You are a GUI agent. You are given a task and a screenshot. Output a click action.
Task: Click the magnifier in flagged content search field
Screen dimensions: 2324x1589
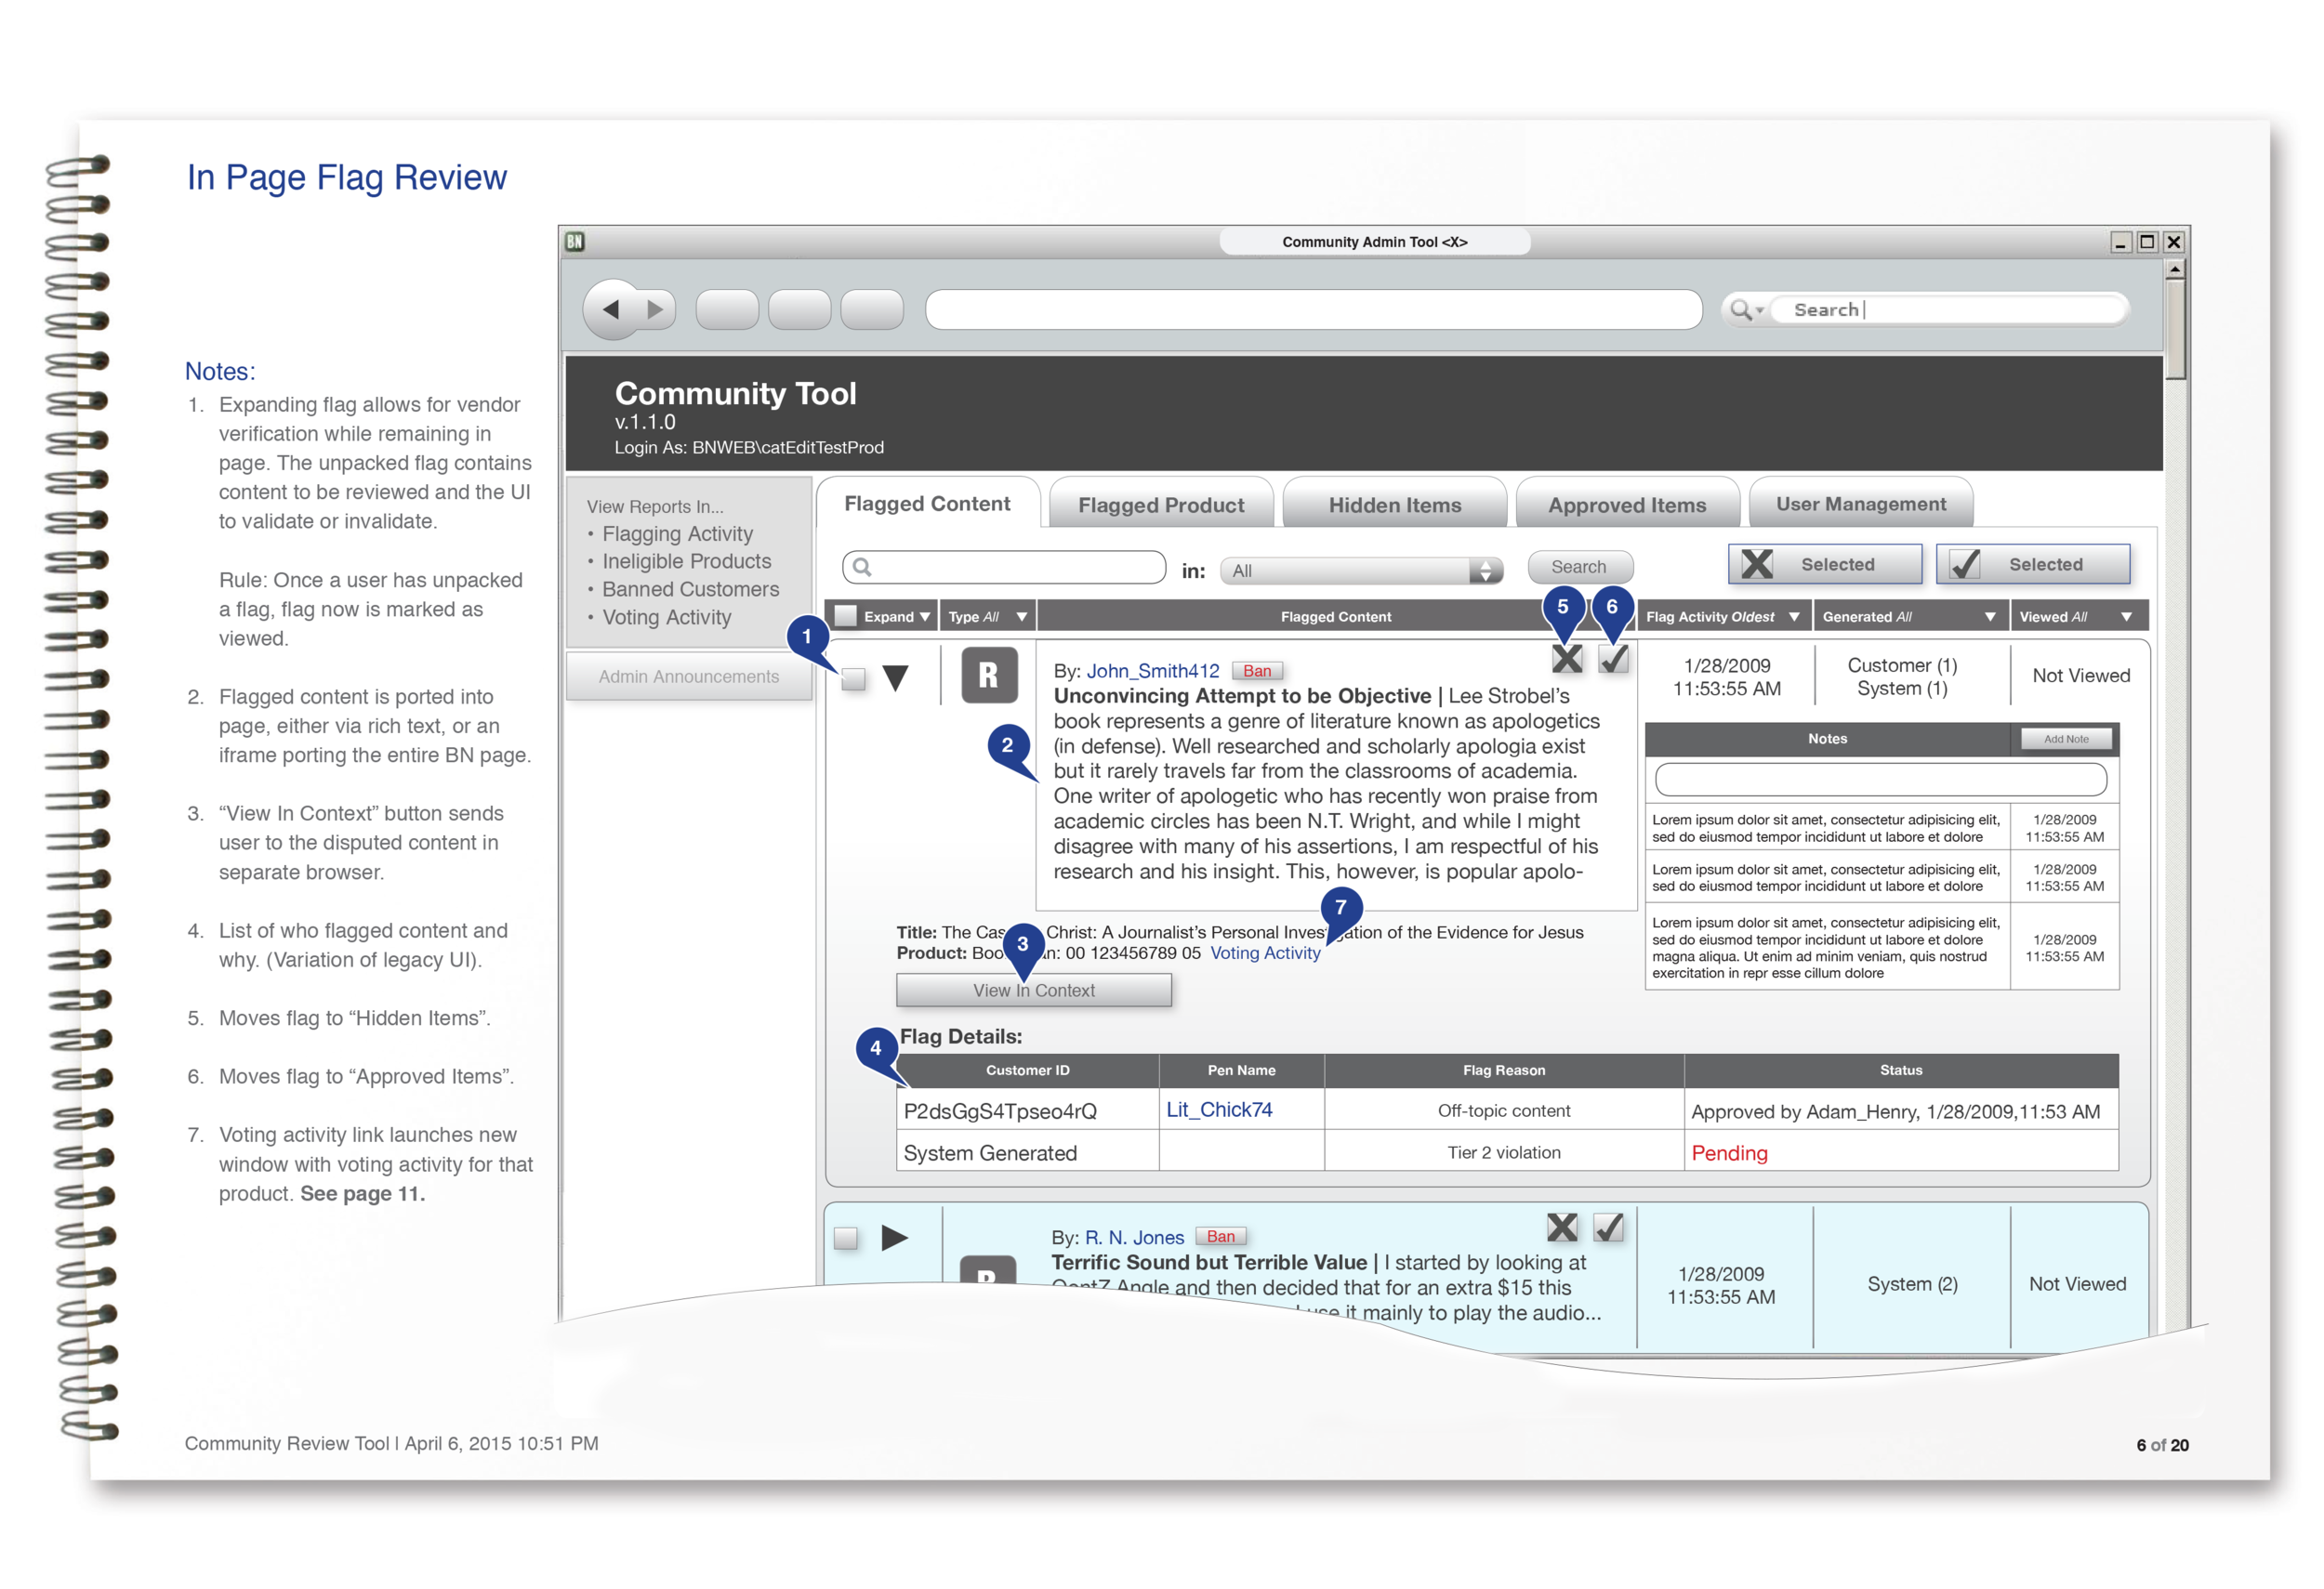[862, 568]
